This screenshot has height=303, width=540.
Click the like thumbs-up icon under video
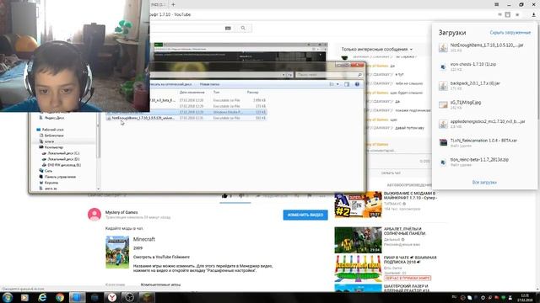click(x=224, y=196)
